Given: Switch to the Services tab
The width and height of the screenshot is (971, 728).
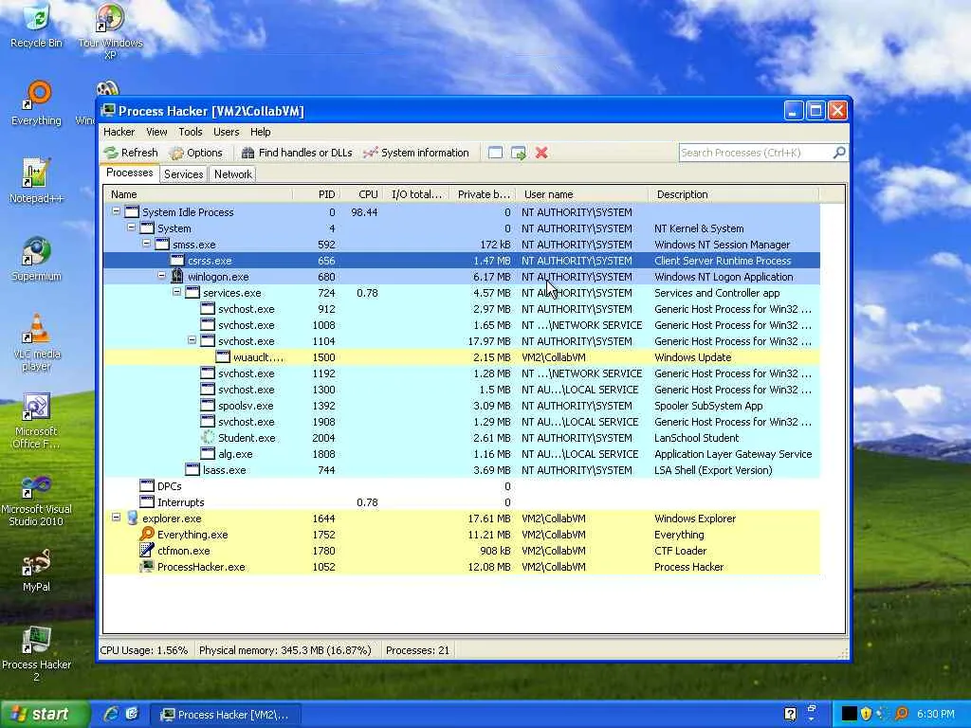Looking at the screenshot, I should pyautogui.click(x=183, y=174).
